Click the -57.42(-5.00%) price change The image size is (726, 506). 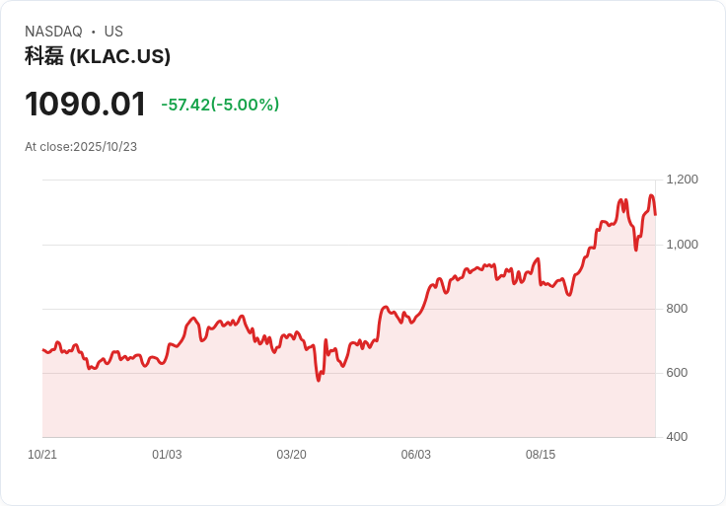click(x=220, y=105)
